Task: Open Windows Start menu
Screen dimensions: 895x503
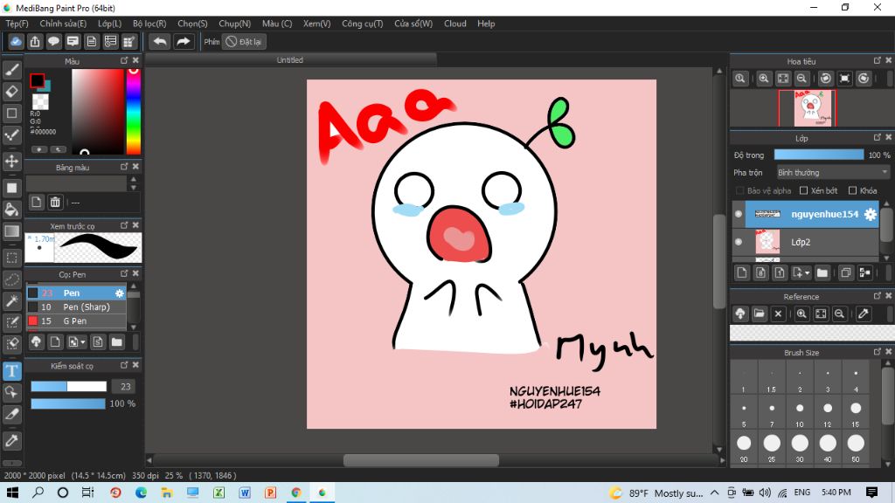Action: pos(12,493)
